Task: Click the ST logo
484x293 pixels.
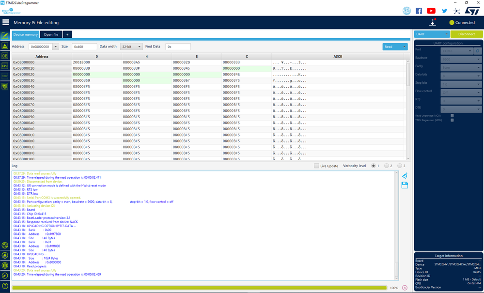Action: [472, 11]
